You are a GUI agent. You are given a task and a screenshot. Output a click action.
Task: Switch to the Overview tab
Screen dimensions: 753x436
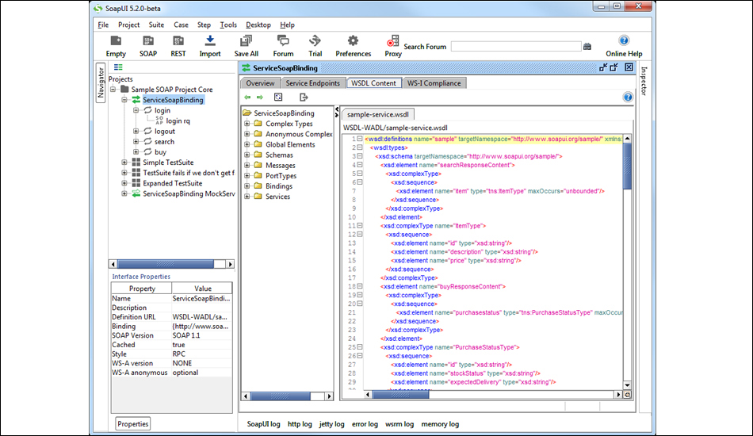(260, 83)
